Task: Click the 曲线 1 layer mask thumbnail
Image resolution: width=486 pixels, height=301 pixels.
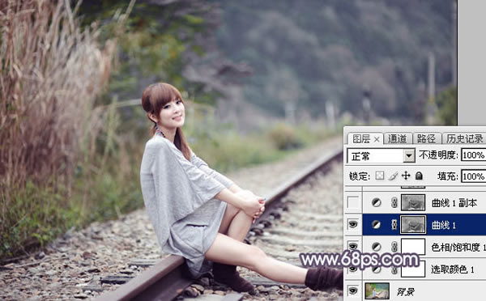Action: click(x=413, y=225)
